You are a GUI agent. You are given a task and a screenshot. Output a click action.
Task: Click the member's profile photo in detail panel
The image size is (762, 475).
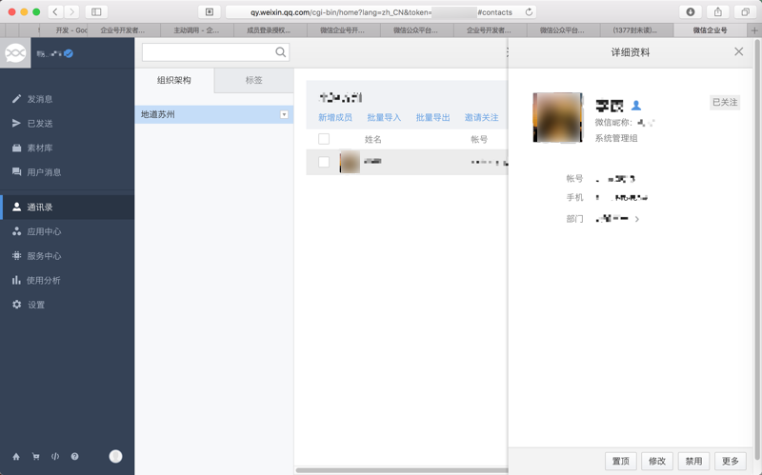[x=557, y=117]
